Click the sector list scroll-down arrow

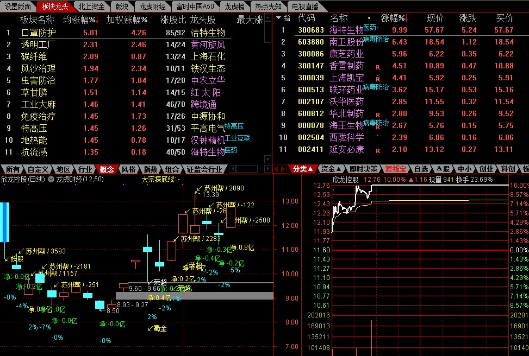point(268,159)
